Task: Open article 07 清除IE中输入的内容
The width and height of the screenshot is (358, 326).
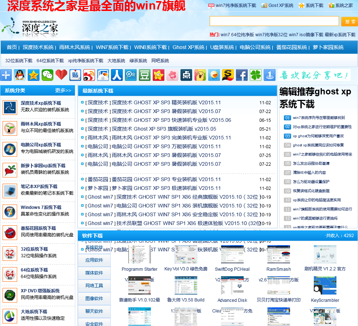Action: point(309,173)
